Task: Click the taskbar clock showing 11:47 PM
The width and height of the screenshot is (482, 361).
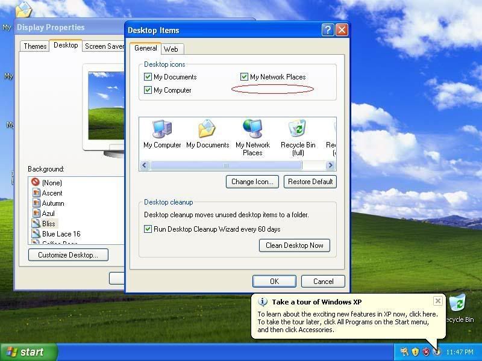Action: [x=460, y=352]
